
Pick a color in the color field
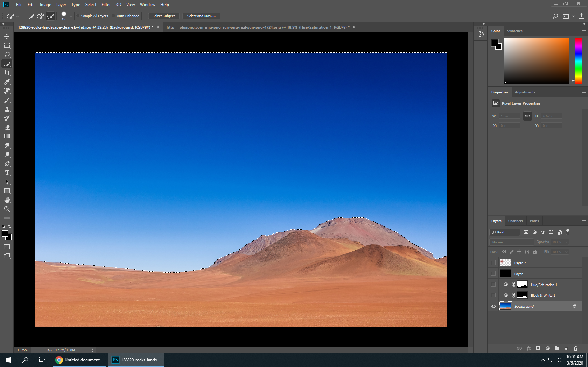pyautogui.click(x=537, y=61)
